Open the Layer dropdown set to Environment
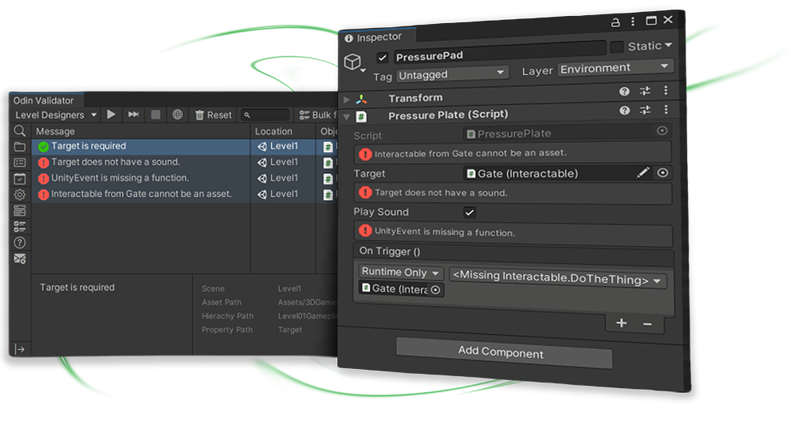This screenshot has width=790, height=444. [x=615, y=69]
